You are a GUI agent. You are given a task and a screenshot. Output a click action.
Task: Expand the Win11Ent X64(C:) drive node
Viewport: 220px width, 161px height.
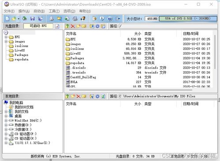tap(6, 121)
